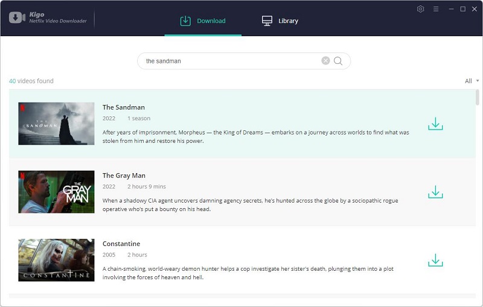Open The Gray Man thumbnail image
This screenshot has height=307, width=483.
(x=56, y=192)
